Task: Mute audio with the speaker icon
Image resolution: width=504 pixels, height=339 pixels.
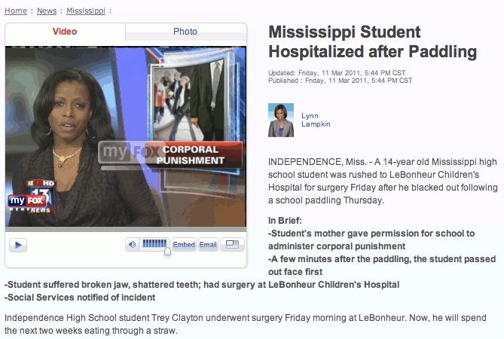Action: coord(132,245)
